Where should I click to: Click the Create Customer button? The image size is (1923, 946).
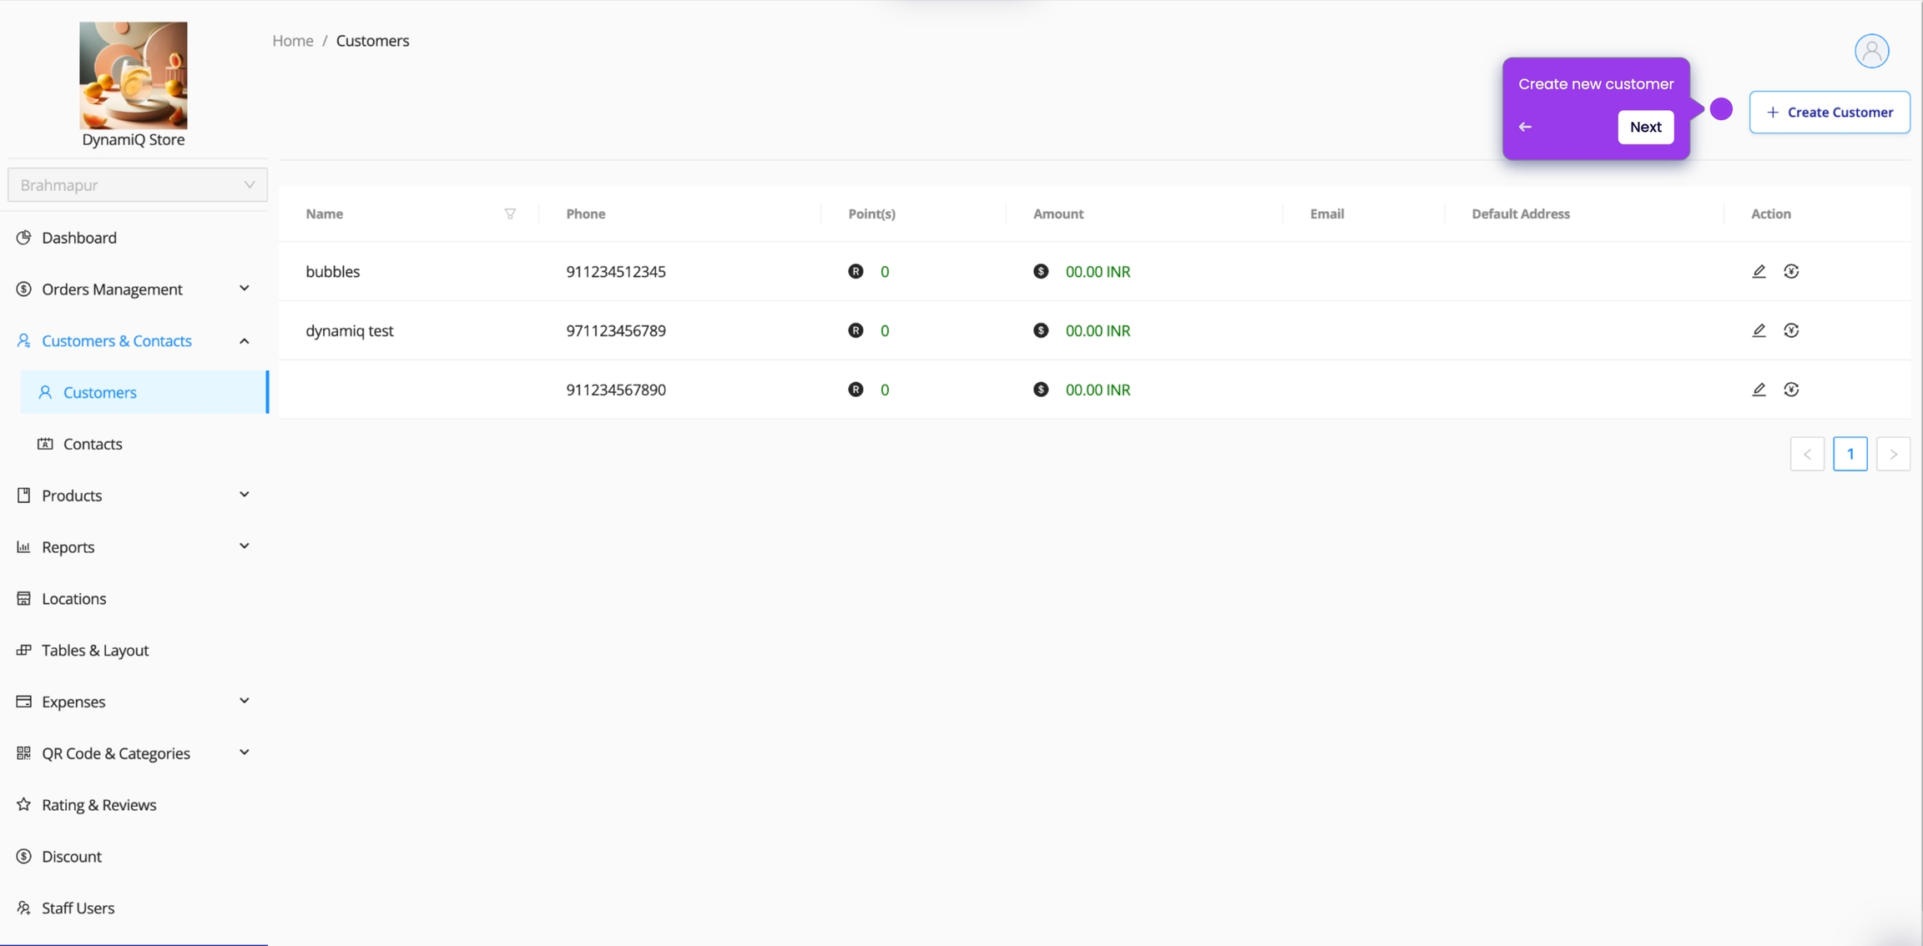point(1830,112)
